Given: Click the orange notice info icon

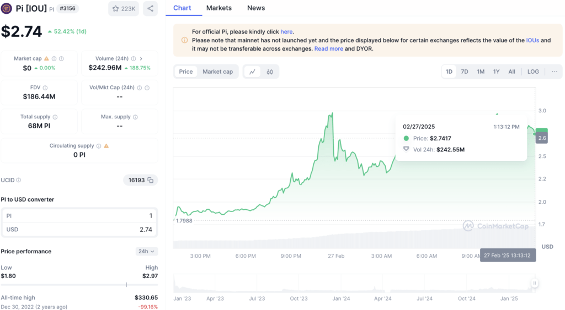Looking at the screenshot, I should [184, 40].
